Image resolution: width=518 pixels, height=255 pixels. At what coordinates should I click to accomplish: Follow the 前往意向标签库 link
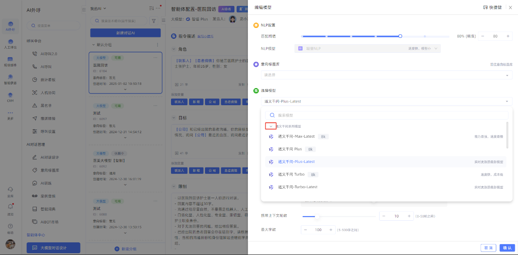coord(501,65)
